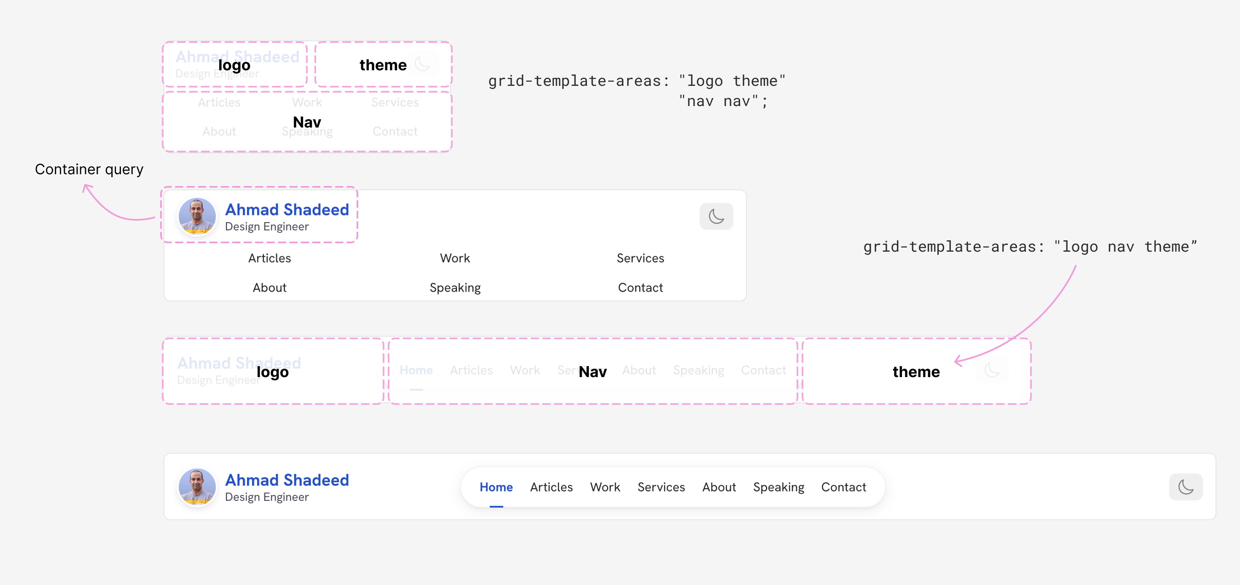Select About link in the stacked header grid
Viewport: 1240px width, 585px height.
tap(270, 287)
